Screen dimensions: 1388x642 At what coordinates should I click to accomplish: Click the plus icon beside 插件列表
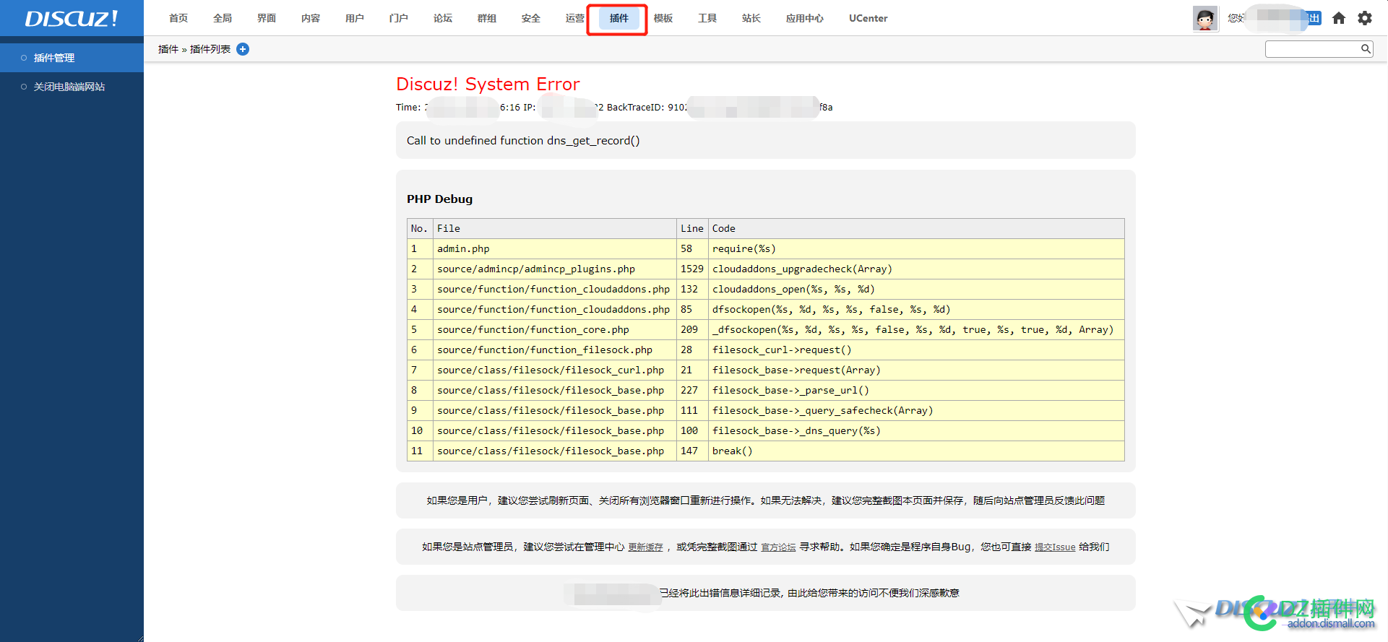(x=243, y=49)
